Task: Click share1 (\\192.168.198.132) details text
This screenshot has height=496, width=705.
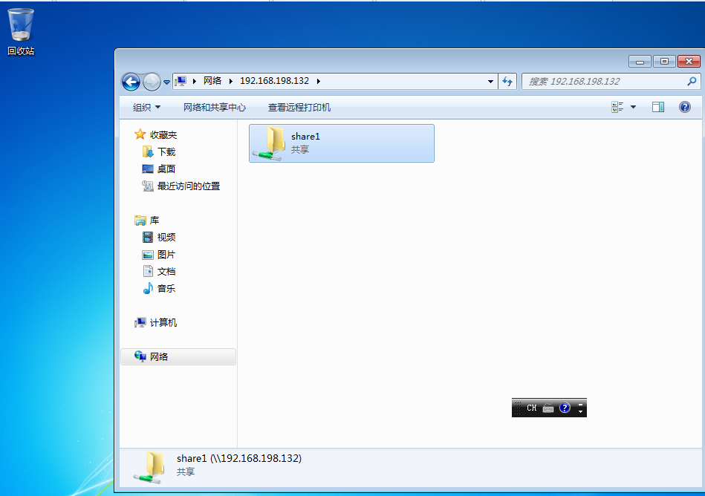Action: (239, 458)
